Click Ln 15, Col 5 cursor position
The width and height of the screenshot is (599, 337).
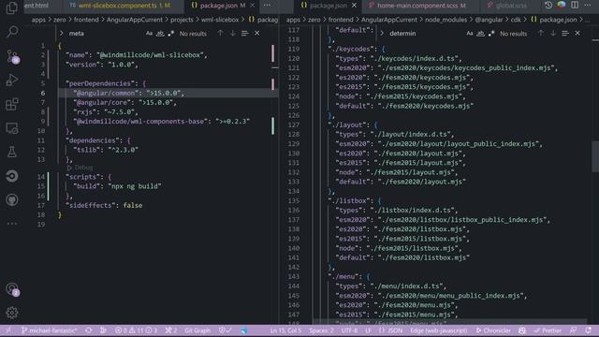tap(285, 330)
